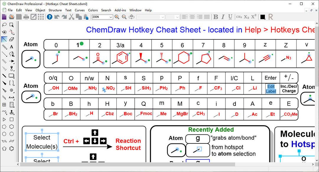Zoom in with the magnifier plus icon
319x172 pixels.
tap(117, 17)
